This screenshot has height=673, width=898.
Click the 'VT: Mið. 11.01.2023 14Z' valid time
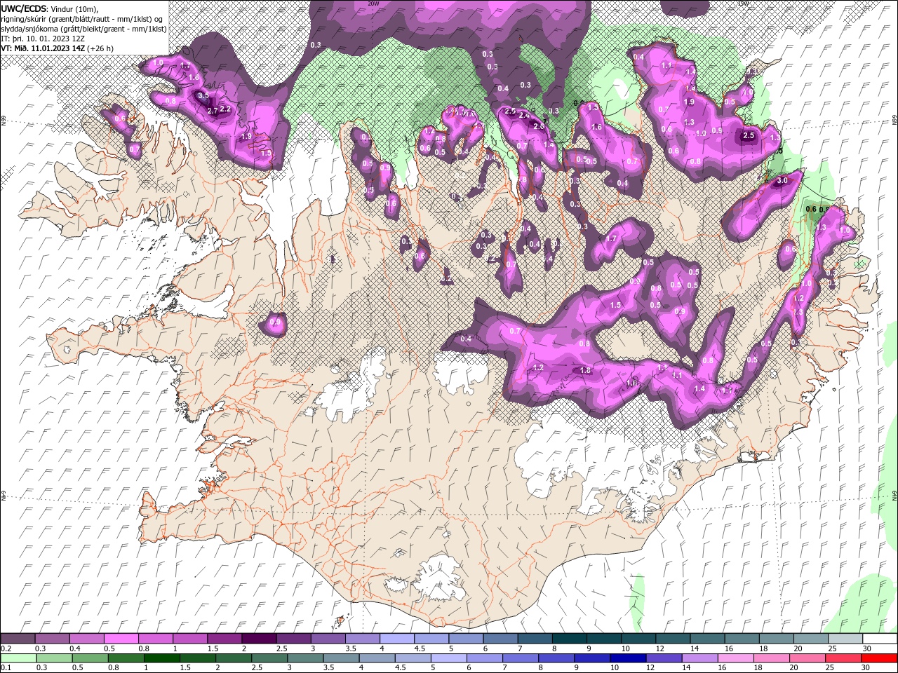[x=43, y=48]
